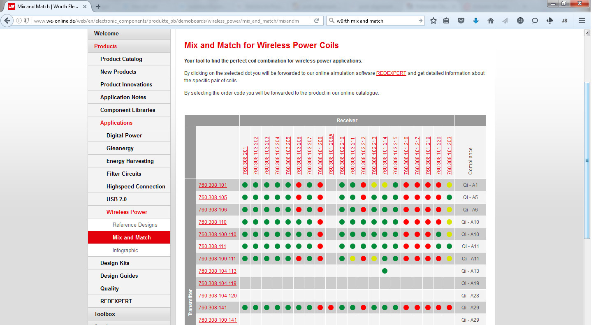Toggle the JS extension button

565,21
